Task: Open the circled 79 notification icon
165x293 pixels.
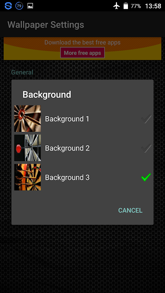Action: [x=19, y=6]
